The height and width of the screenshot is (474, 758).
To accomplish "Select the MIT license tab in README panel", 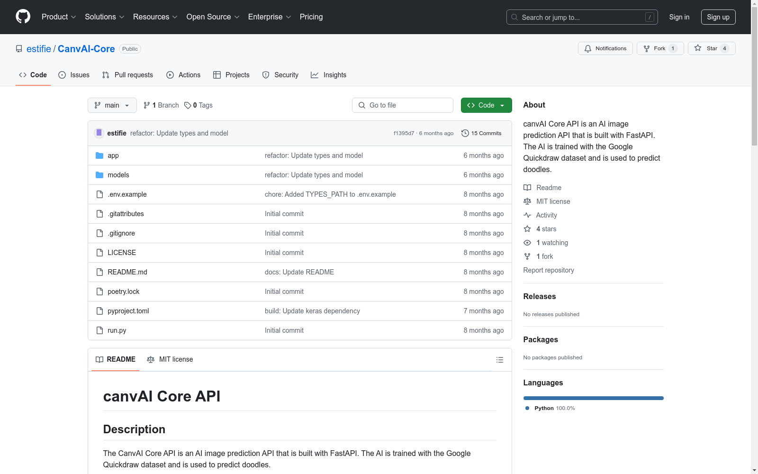I will 170,359.
